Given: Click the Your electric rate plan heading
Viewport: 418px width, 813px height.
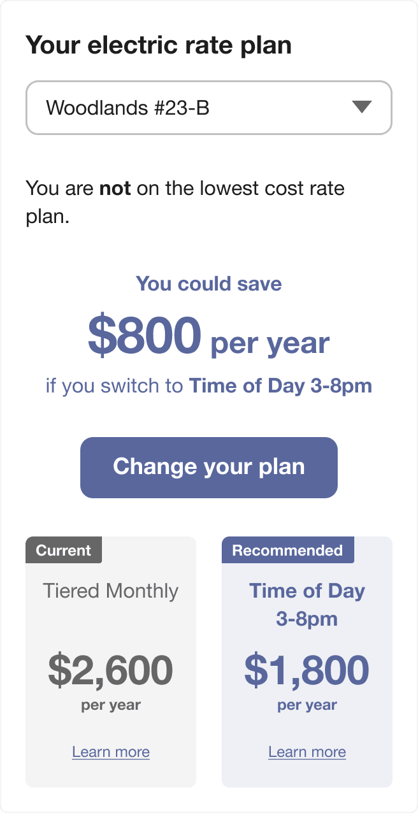Looking at the screenshot, I should click(x=158, y=45).
